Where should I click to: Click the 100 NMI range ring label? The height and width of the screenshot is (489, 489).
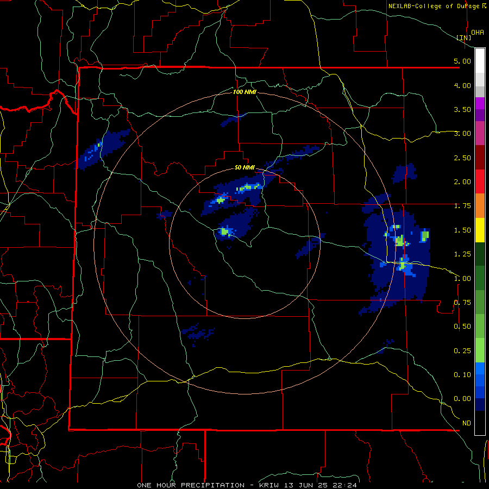244,92
